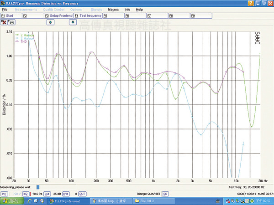Click the kHz sample rate button
Viewport: 274px width, 205px height.
click(66, 194)
